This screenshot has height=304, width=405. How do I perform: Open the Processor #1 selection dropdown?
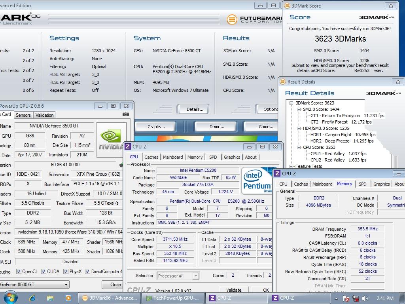[x=178, y=276]
